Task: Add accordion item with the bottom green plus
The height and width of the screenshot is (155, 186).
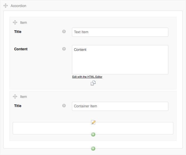Action: (93, 149)
